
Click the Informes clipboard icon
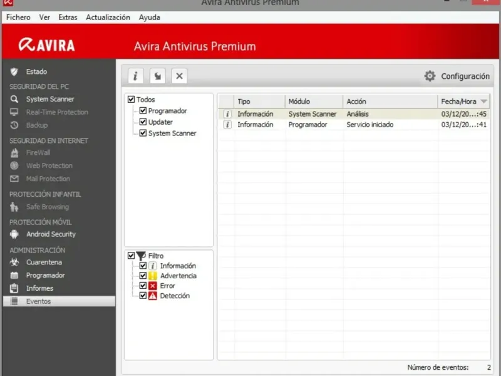[14, 288]
